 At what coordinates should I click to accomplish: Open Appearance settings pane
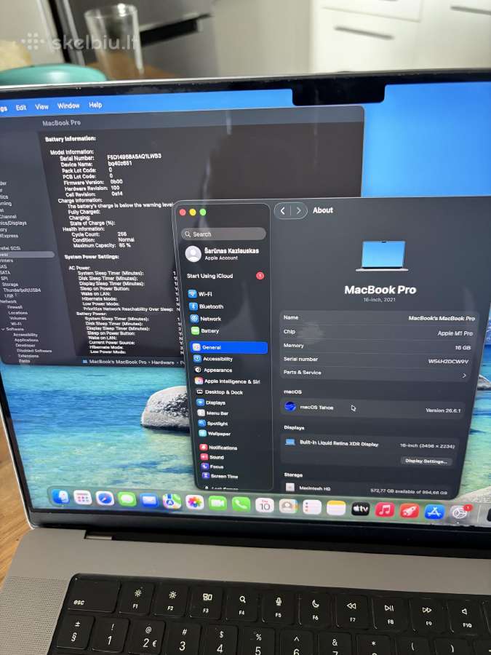[x=213, y=370]
